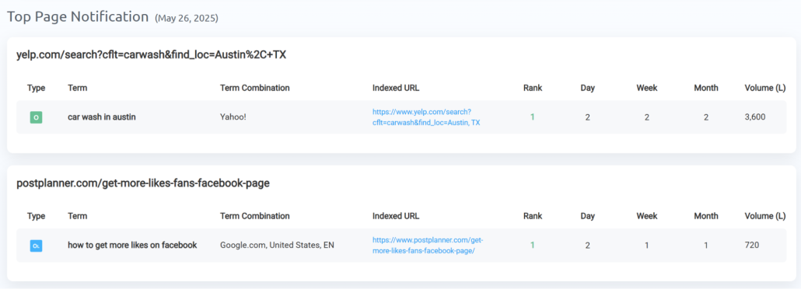
Task: Open the yelp.com indexed URL link
Action: click(x=426, y=117)
